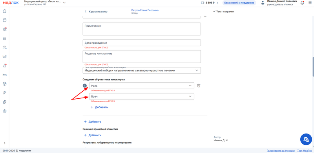
Task: Click Результаты лабораторного исследования heading
Action: 107,142
